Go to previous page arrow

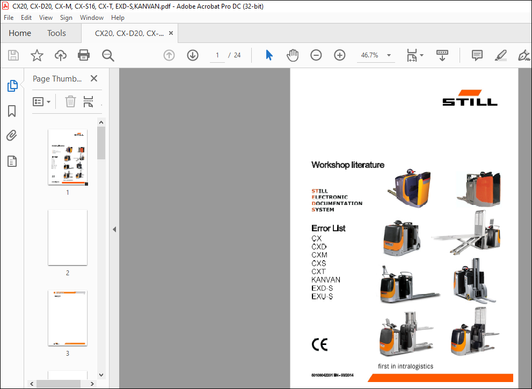click(169, 55)
